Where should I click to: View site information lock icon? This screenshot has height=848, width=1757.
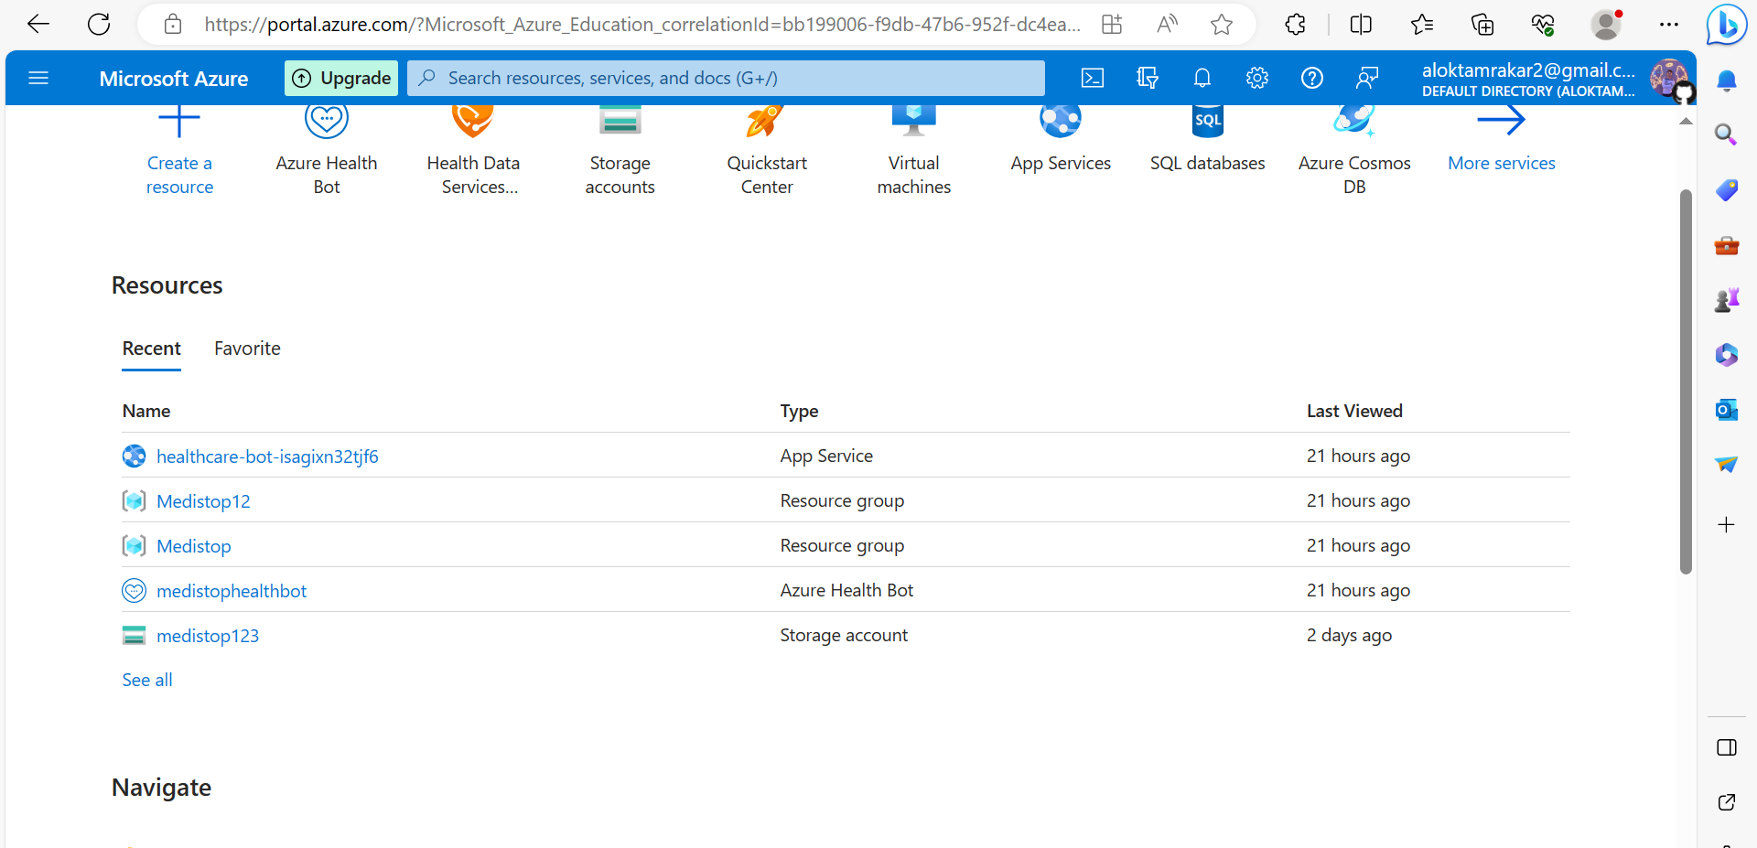[173, 25]
